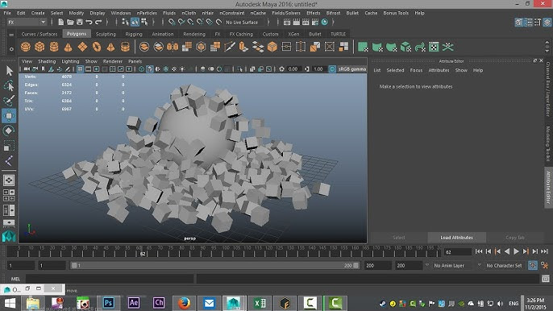Switch to the Rigging shelf tab
Screen dimensions: 553x311
click(134, 34)
